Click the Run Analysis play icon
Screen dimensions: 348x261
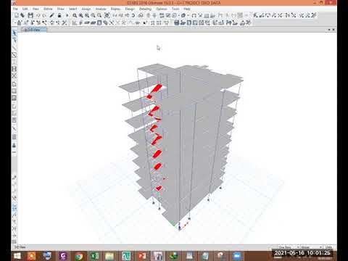(x=67, y=15)
